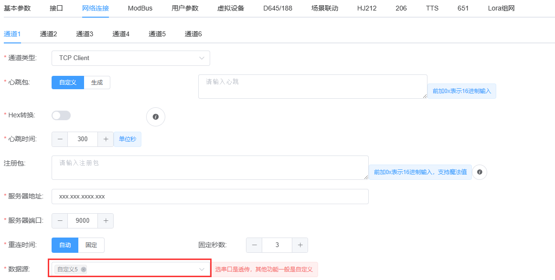Select 自定义 heartbeat packet mode

(x=68, y=83)
